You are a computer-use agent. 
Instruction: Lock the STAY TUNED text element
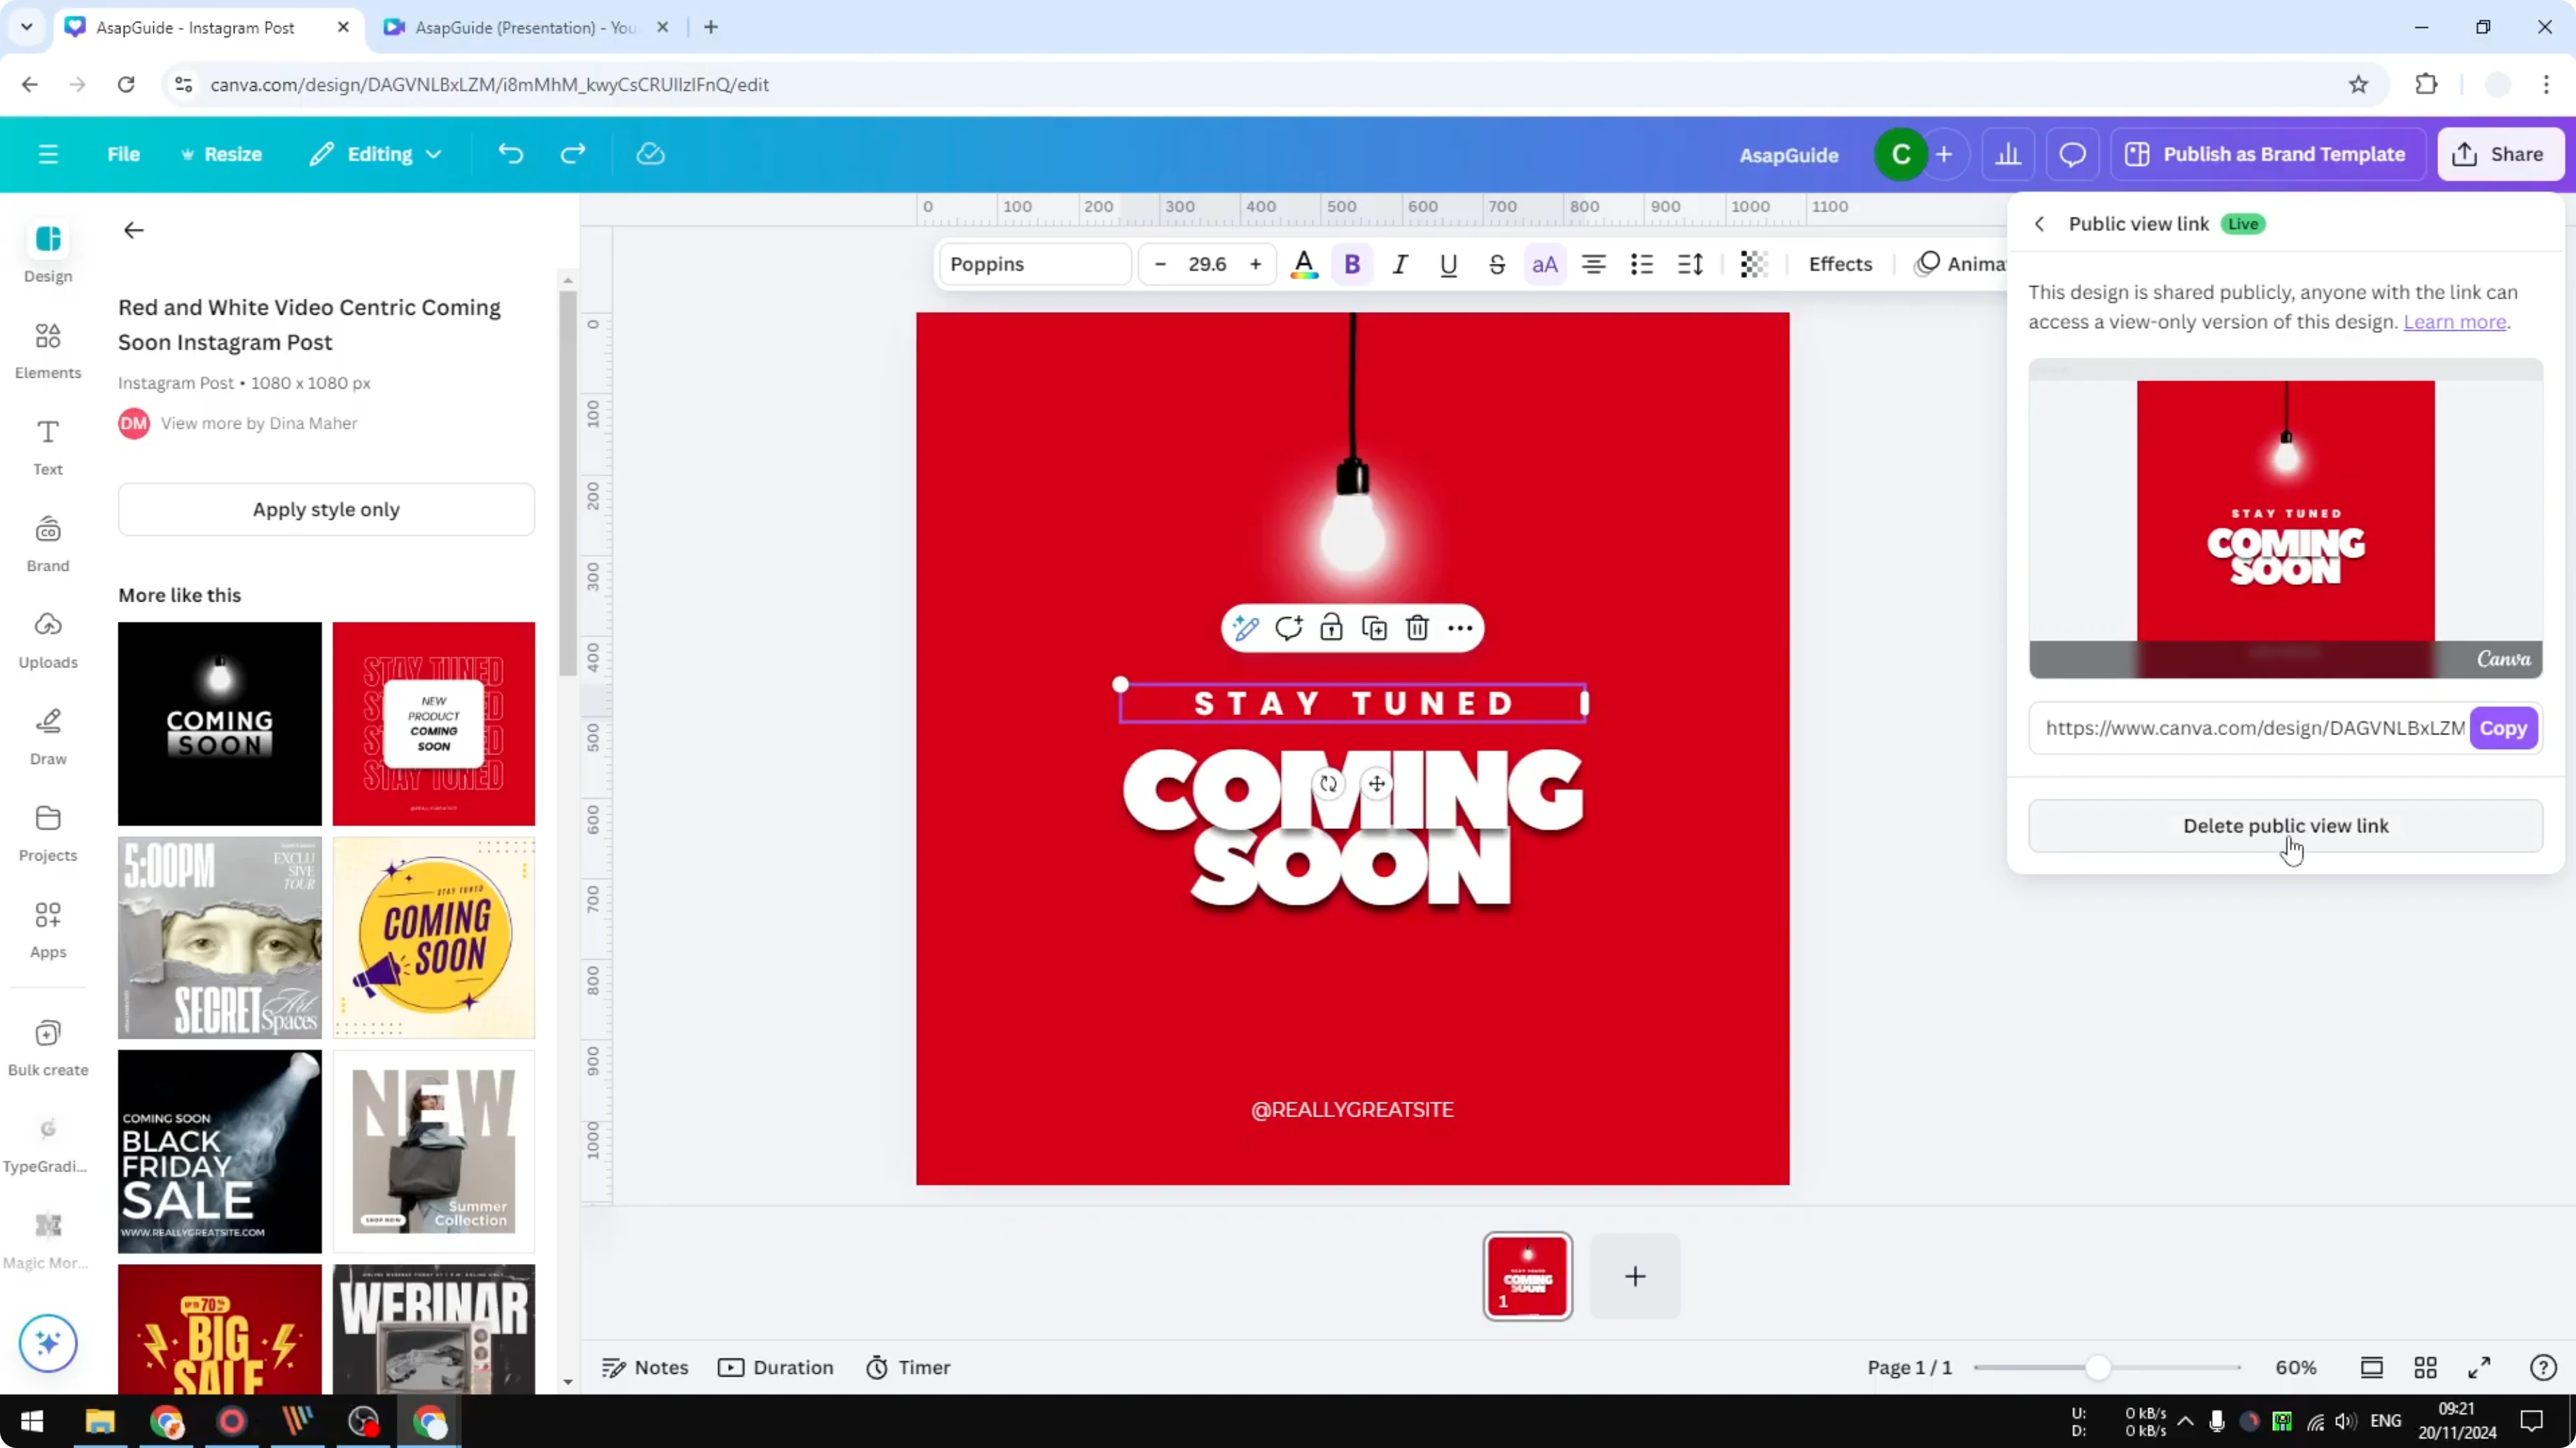[1331, 627]
